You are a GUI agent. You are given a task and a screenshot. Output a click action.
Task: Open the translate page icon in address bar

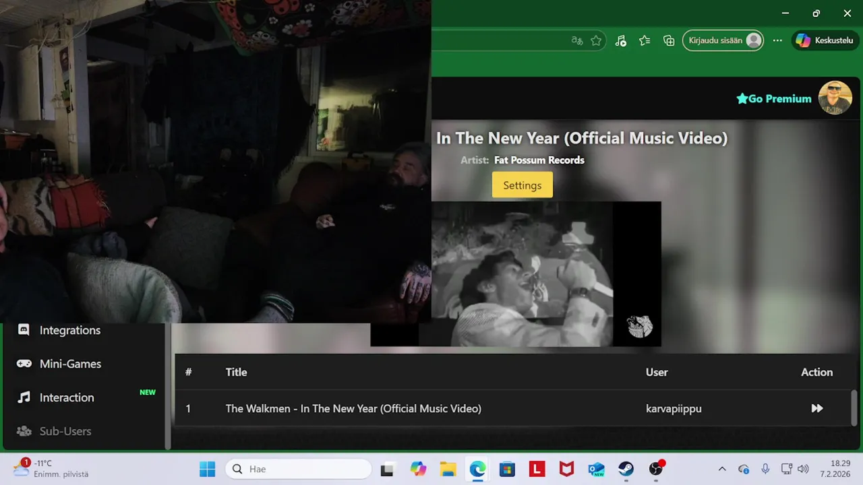click(x=576, y=40)
